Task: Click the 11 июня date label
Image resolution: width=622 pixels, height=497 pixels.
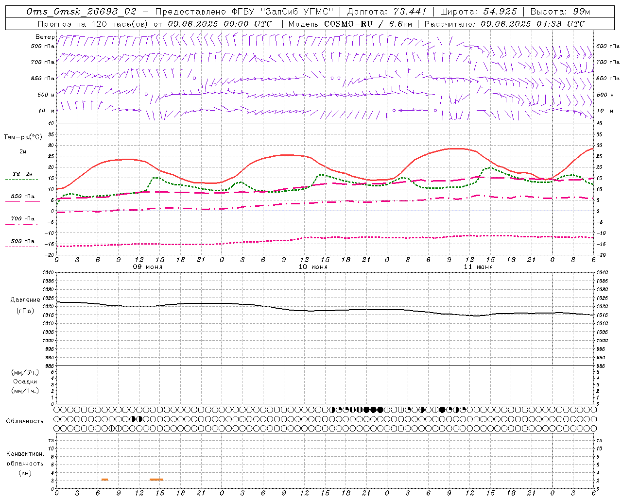Action: pos(478,267)
